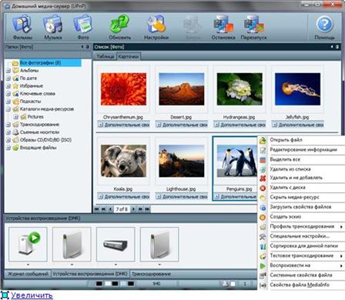Select the first playback device with green play arrow
The height and width of the screenshot is (300, 345).
28,244
